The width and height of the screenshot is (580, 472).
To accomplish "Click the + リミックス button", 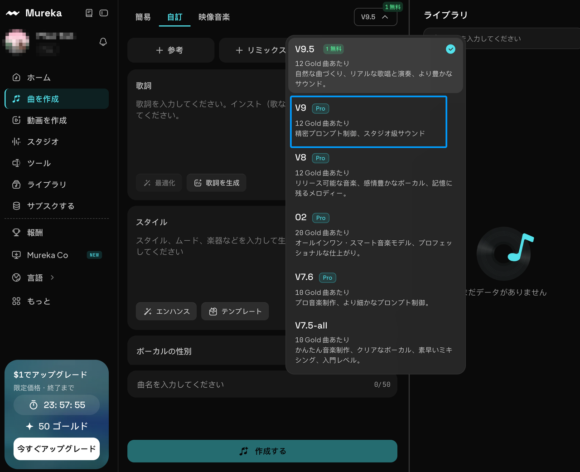I will [x=261, y=50].
